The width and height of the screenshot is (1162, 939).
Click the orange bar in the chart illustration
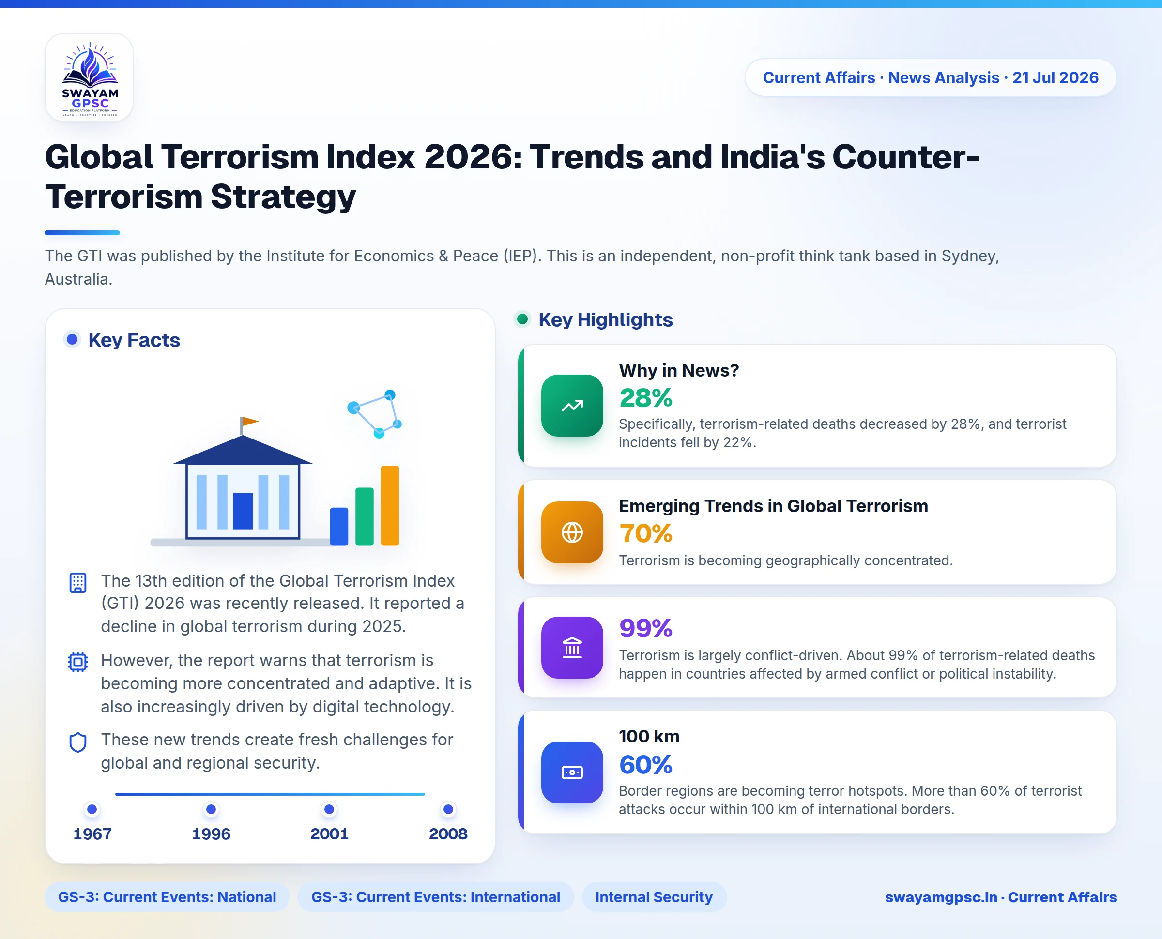click(390, 505)
